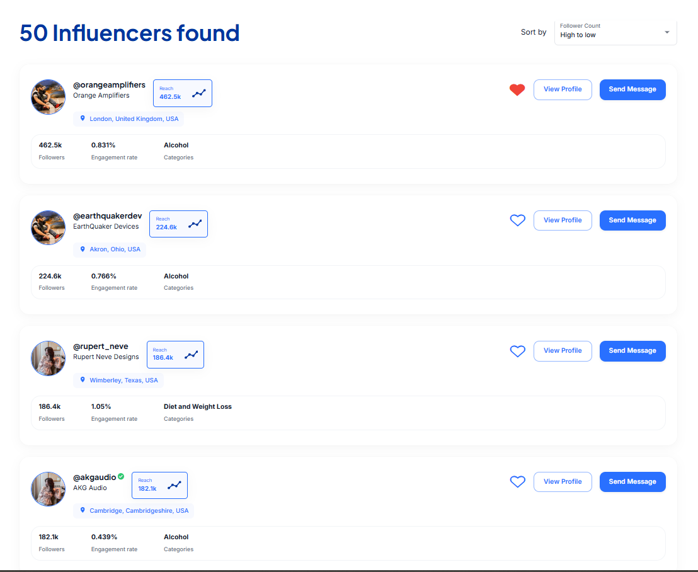Click verified badge next to @akgaudio

[121, 477]
